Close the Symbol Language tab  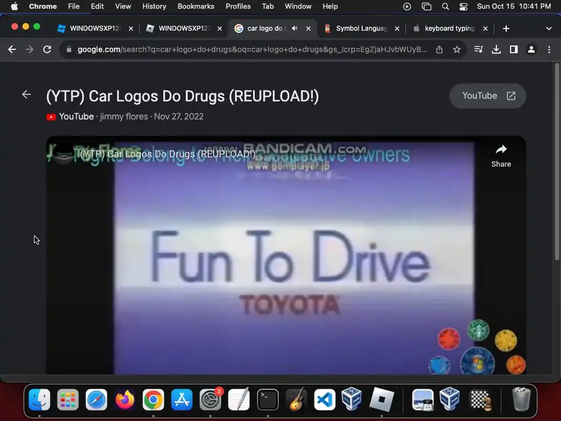click(397, 29)
